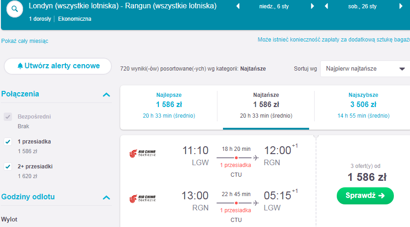Click the 1 620 zł price under 2+ przesiadki
The image size is (410, 227).
[28, 176]
